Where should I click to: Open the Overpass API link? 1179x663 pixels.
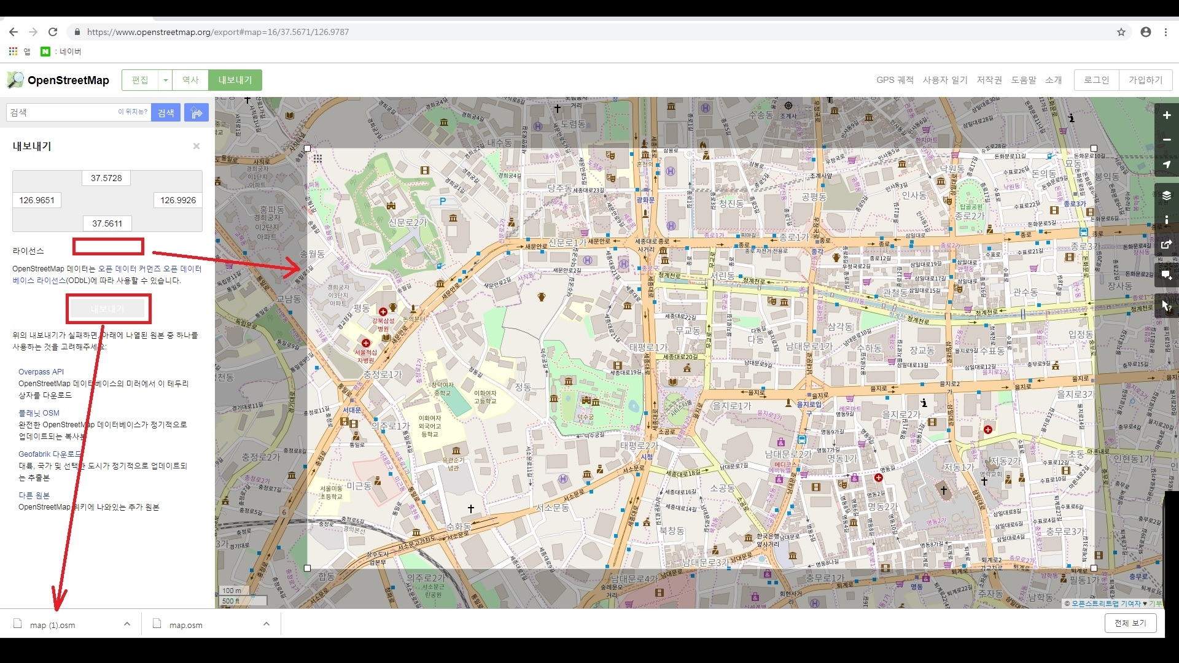click(x=41, y=372)
